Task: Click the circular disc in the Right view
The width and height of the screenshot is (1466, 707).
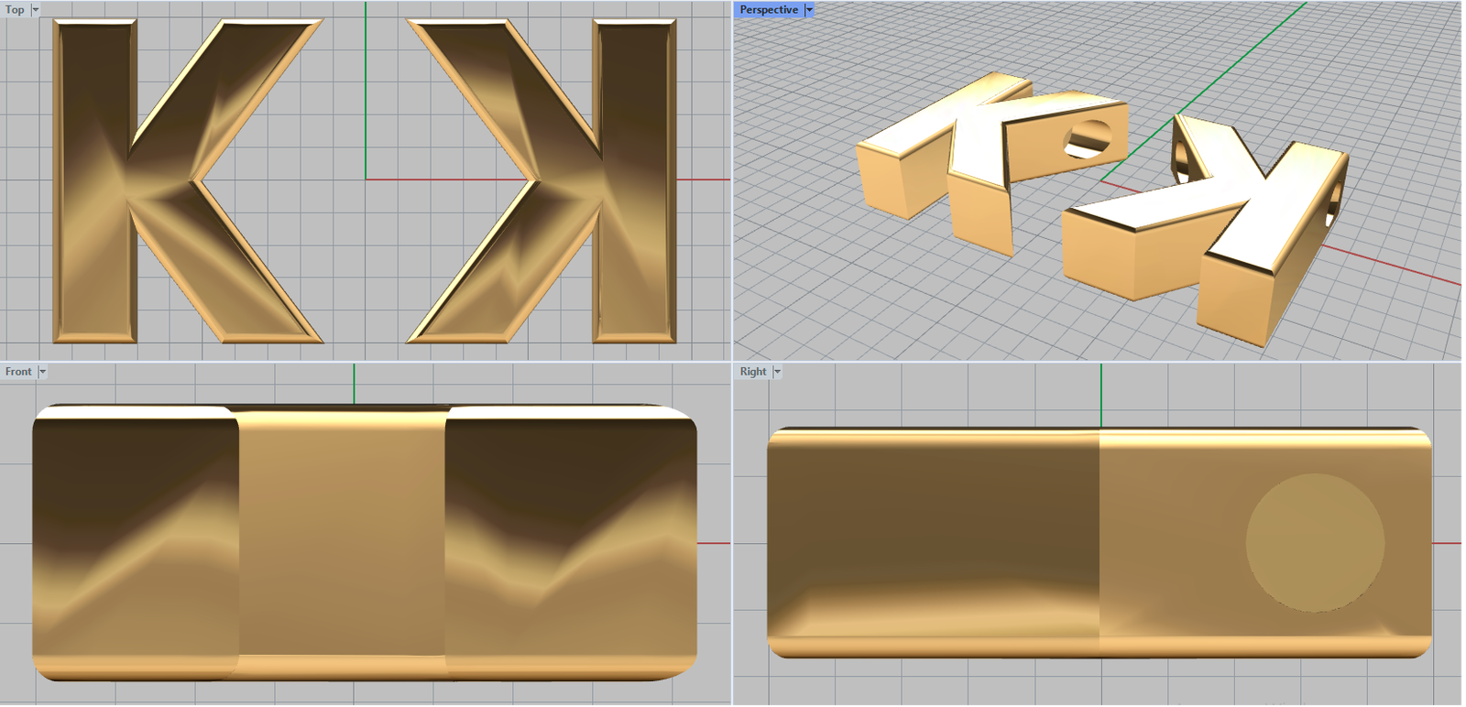Action: [x=1315, y=542]
